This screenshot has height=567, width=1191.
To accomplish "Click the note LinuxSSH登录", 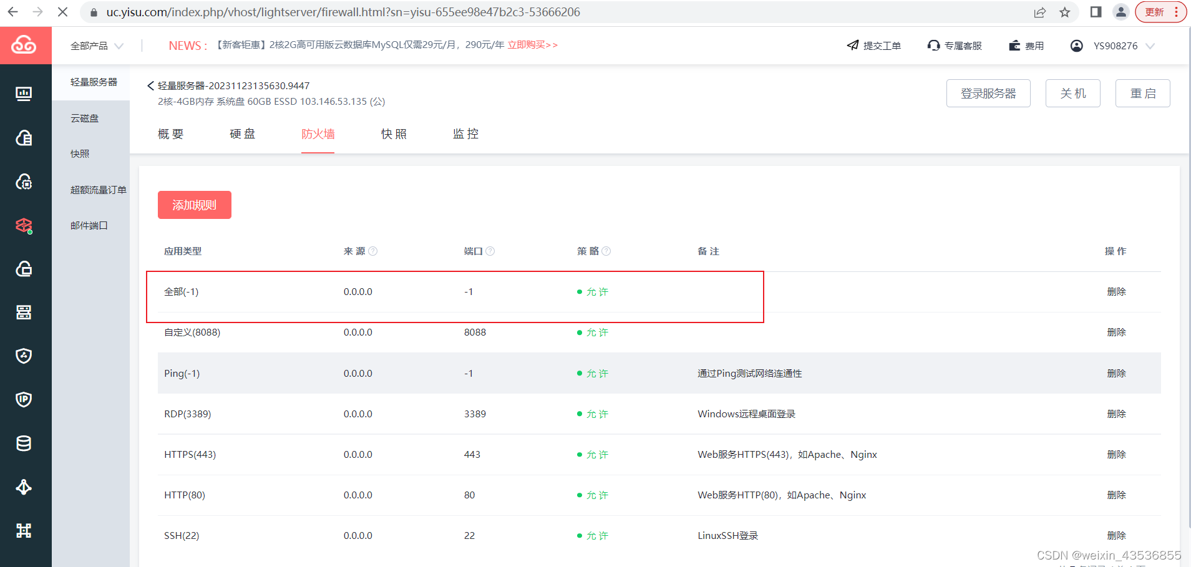I will click(x=727, y=535).
